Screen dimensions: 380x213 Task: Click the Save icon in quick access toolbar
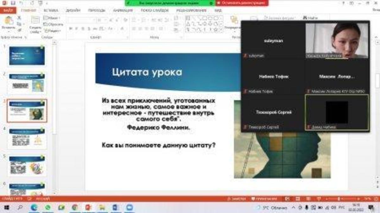pos(13,3)
